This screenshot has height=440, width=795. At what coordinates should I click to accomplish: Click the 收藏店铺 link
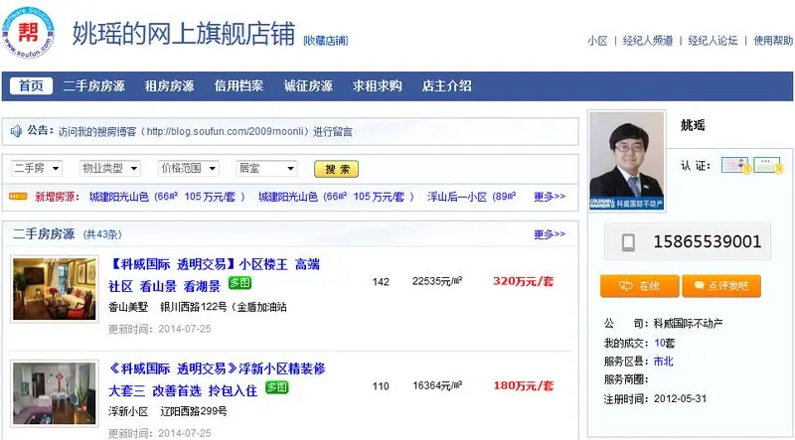(x=326, y=41)
